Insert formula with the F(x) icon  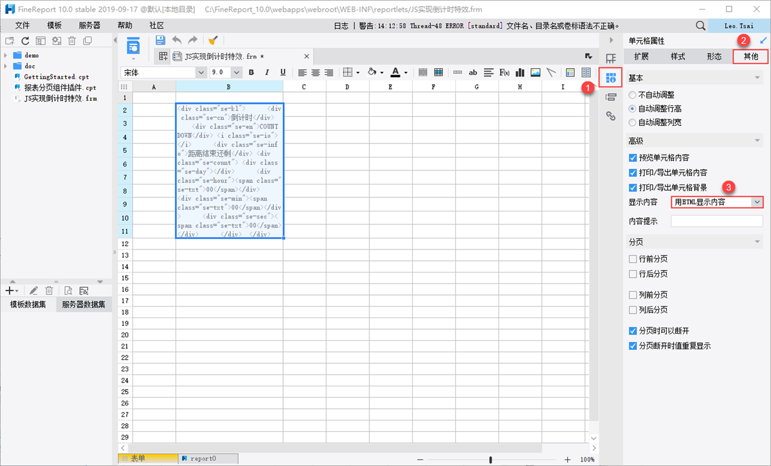(x=504, y=72)
